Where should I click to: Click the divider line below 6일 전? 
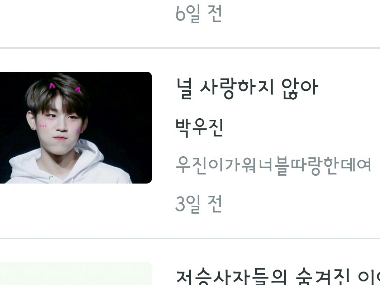pyautogui.click(x=190, y=48)
